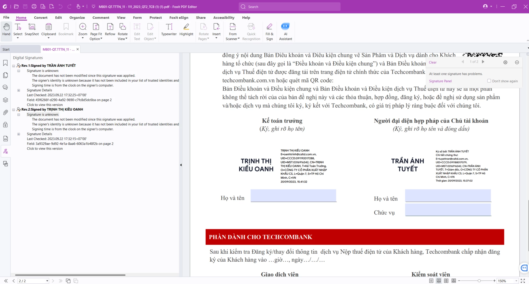Screen dimensions: 529x284
Task: Open the Zoom tool
Action: click(x=83, y=31)
